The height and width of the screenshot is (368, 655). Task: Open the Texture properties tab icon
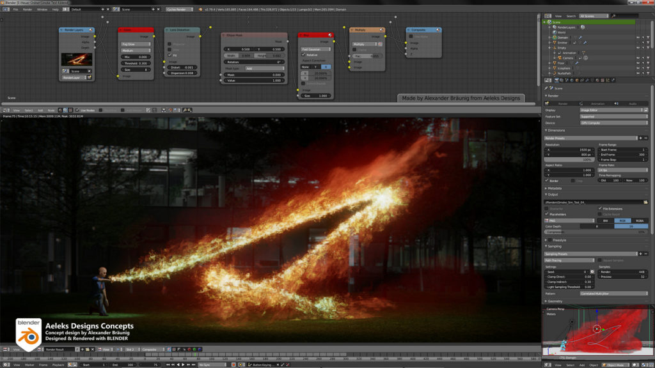(x=603, y=80)
